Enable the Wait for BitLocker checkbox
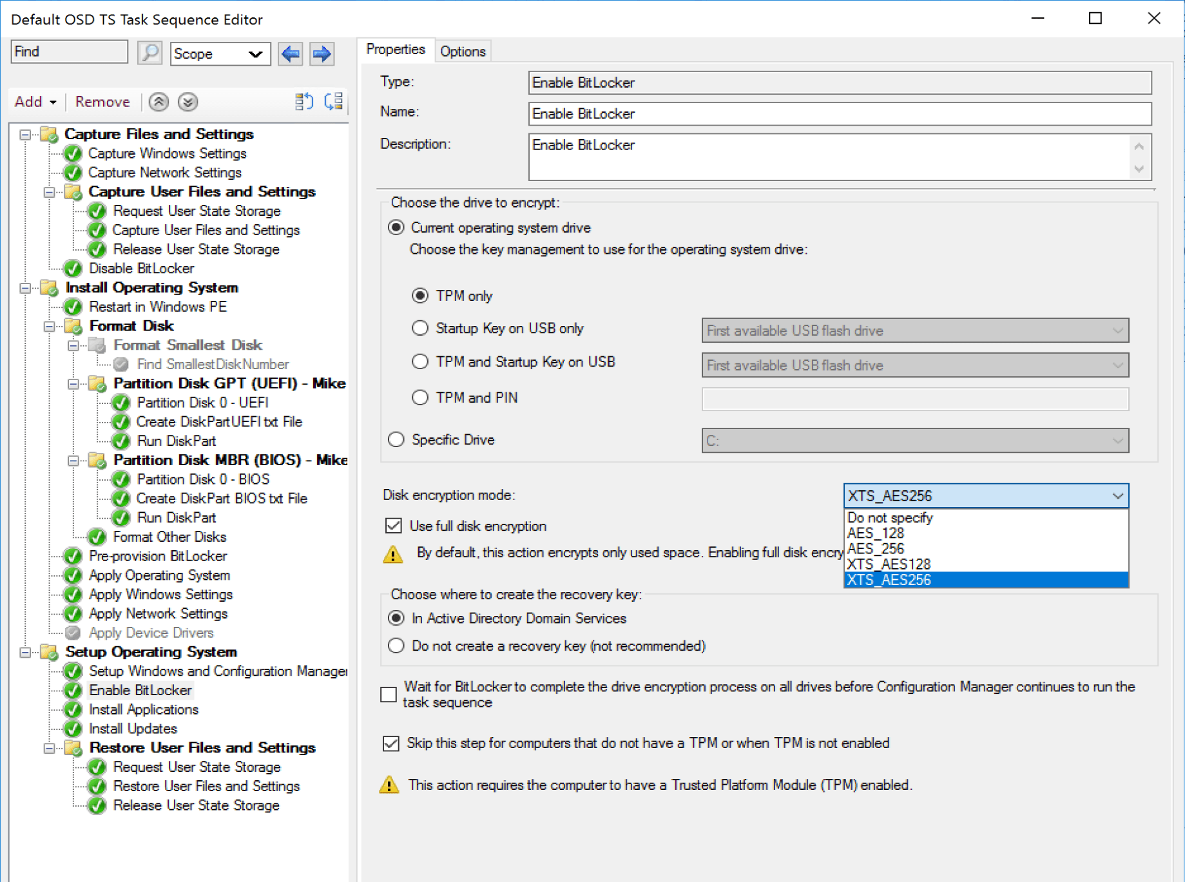This screenshot has width=1185, height=882. pyautogui.click(x=389, y=695)
